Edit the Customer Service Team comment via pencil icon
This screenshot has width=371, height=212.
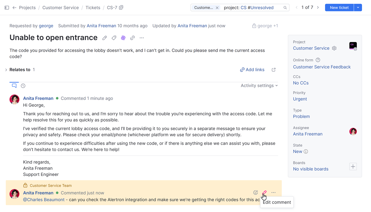pyautogui.click(x=264, y=192)
